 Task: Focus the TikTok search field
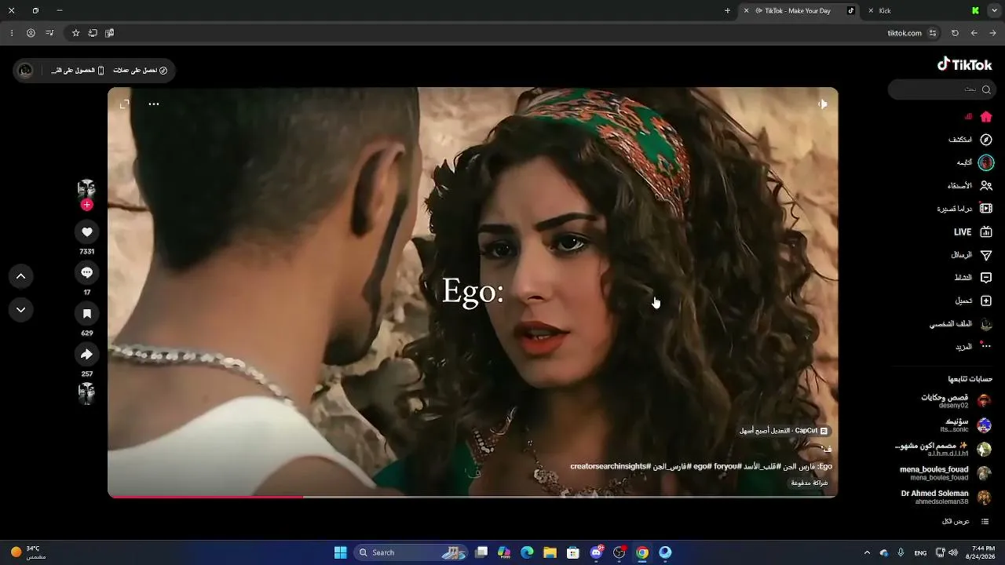(x=941, y=89)
